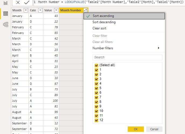Choose Sort ascending
Viewport: 185px width, 134px height.
[x=124, y=16]
